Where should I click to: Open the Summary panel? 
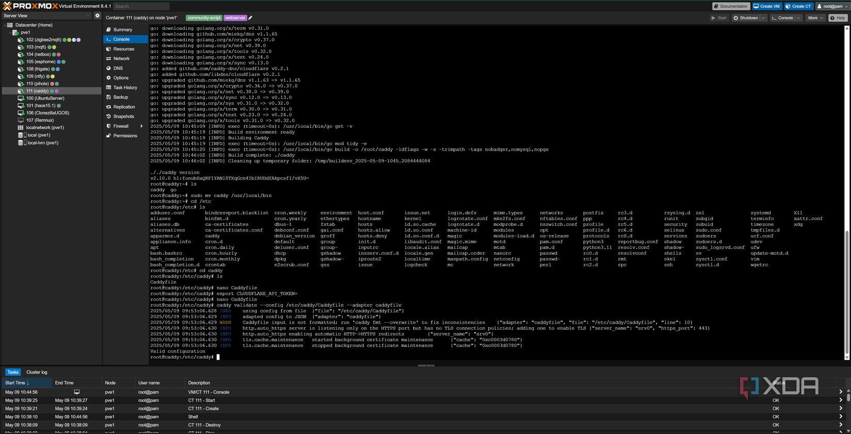[x=125, y=30]
